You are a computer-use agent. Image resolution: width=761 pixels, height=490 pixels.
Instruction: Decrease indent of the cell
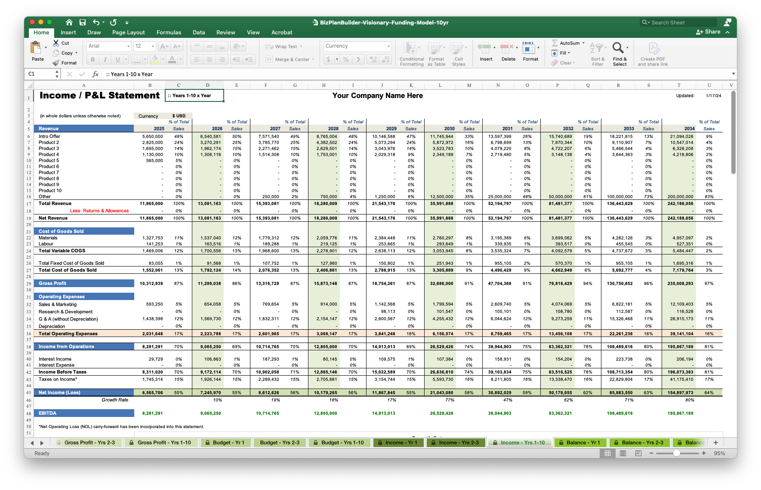point(236,59)
